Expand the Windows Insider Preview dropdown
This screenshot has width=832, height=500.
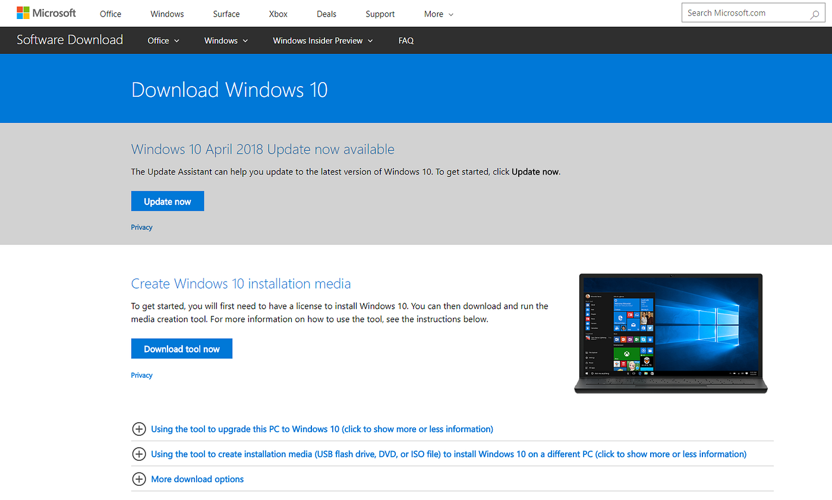323,40
